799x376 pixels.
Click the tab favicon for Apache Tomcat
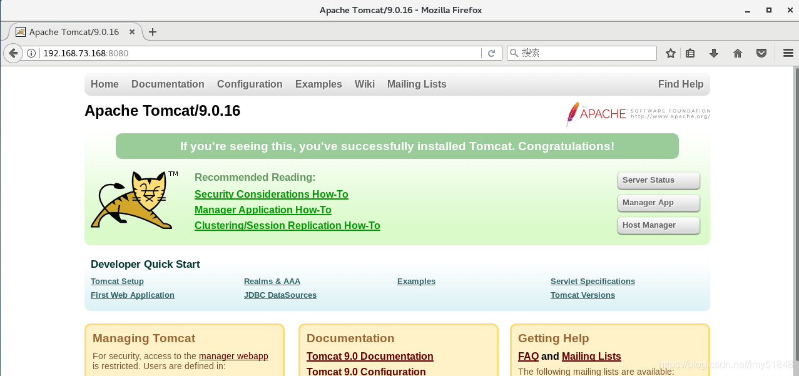point(21,32)
